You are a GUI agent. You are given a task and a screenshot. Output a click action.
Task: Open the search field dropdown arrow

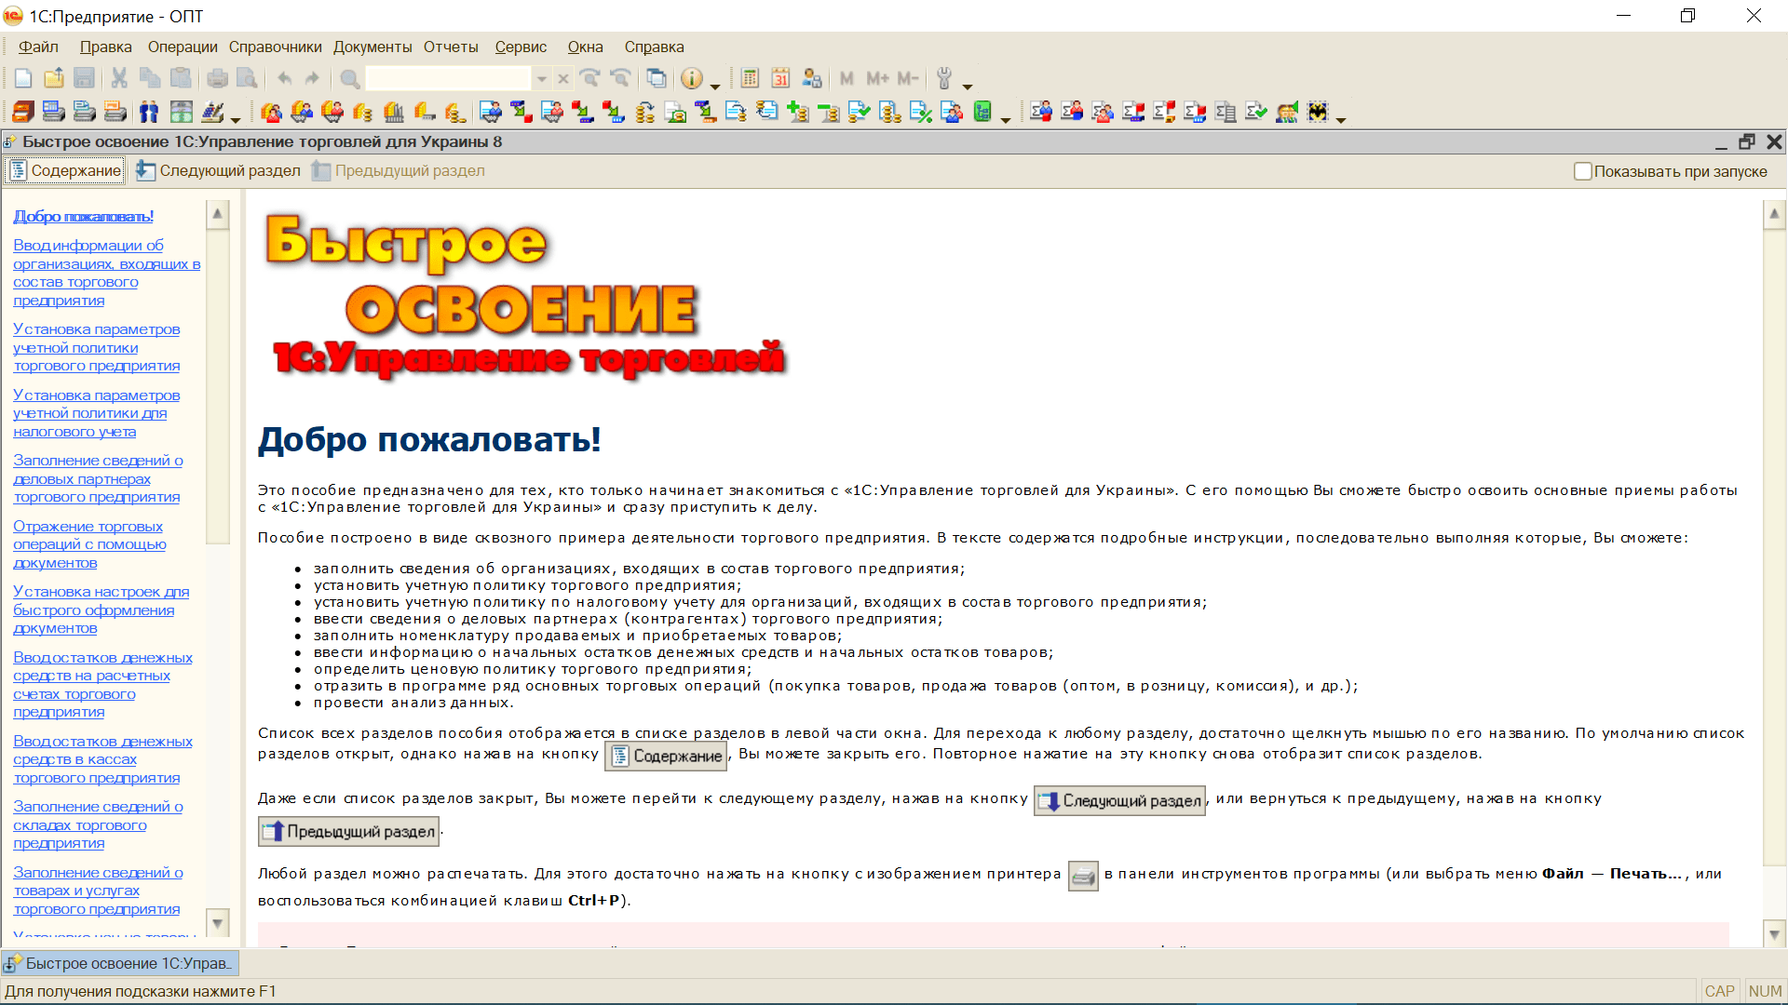541,79
